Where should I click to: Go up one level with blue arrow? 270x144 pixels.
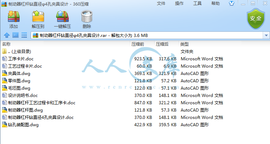[7, 35]
